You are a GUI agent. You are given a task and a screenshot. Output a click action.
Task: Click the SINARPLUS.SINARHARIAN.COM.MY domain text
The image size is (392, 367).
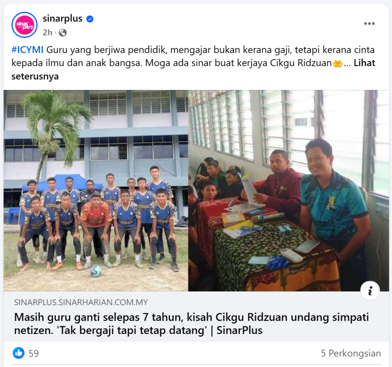tap(81, 302)
